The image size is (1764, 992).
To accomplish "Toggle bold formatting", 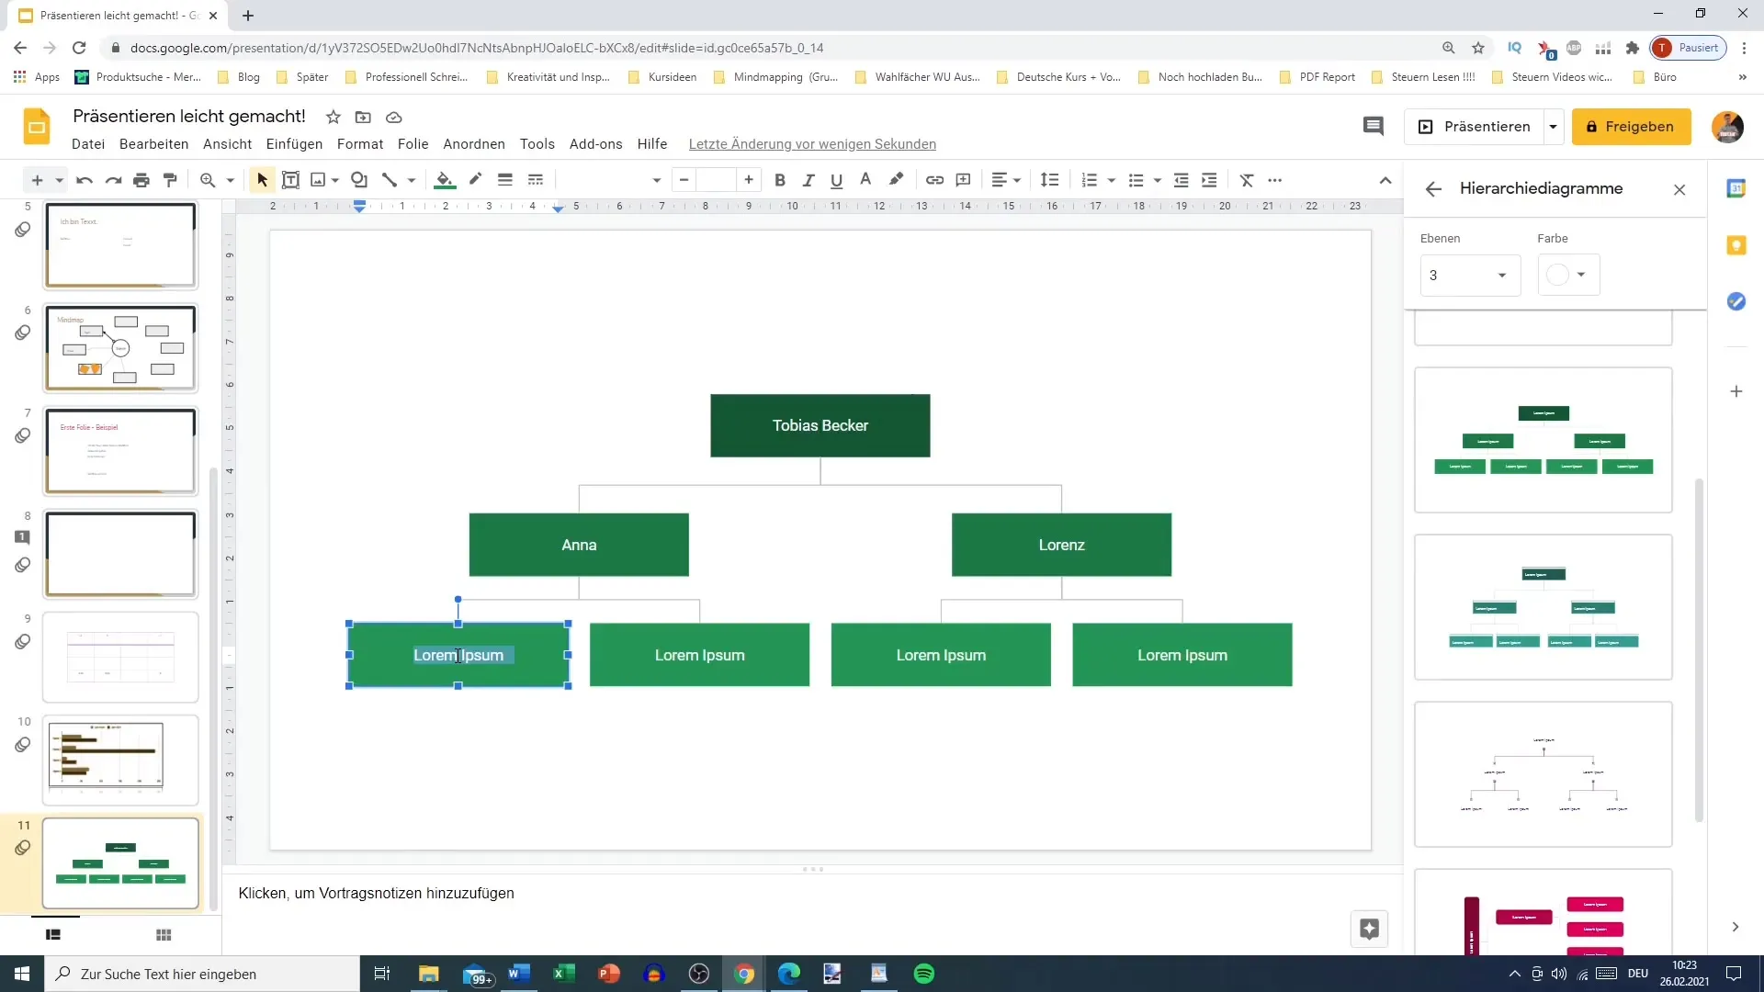I will [x=780, y=180].
